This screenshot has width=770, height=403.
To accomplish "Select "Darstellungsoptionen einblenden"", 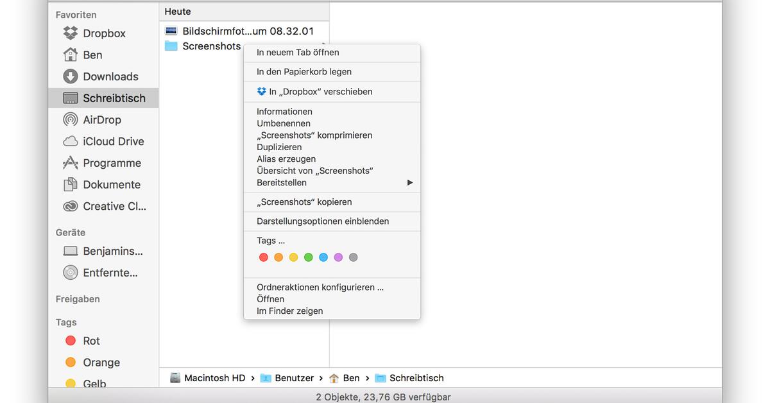I will [322, 221].
